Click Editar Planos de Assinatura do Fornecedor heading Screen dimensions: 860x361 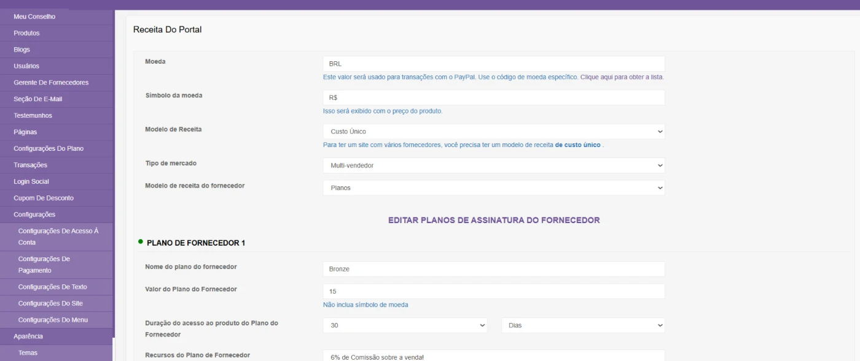(494, 220)
